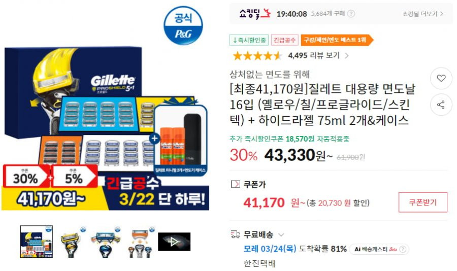
Task: Select the 즉시할인중 tag
Action: click(x=249, y=40)
